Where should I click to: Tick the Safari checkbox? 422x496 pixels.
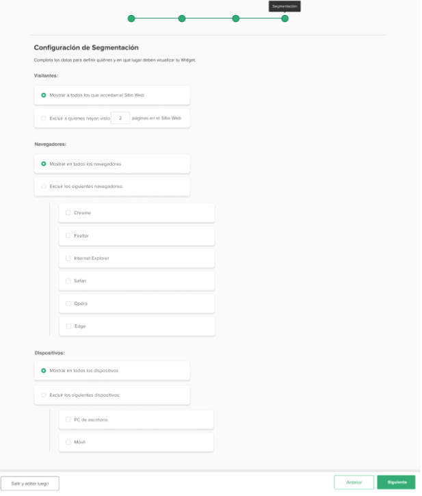click(x=68, y=281)
